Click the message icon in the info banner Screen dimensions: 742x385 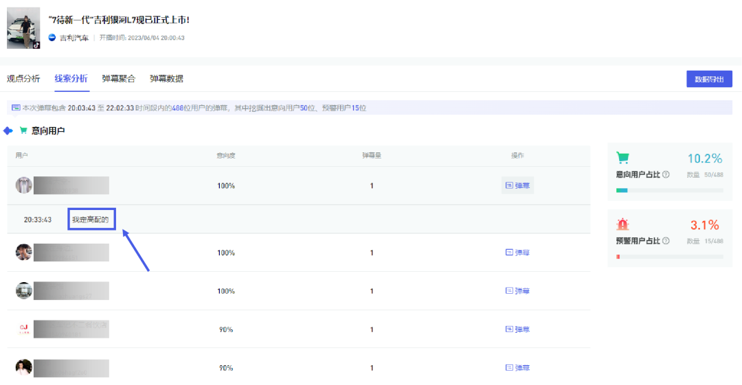[x=16, y=108]
